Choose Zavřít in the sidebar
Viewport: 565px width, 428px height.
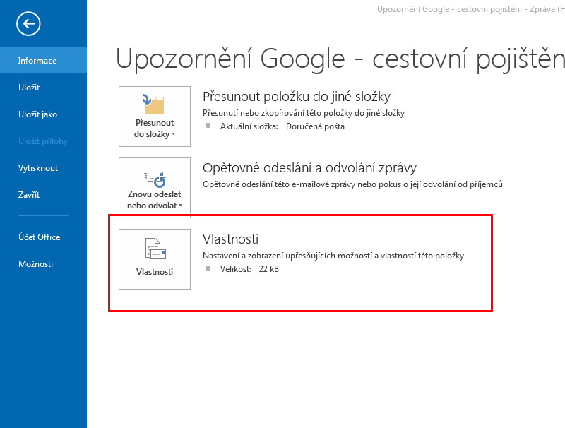29,195
